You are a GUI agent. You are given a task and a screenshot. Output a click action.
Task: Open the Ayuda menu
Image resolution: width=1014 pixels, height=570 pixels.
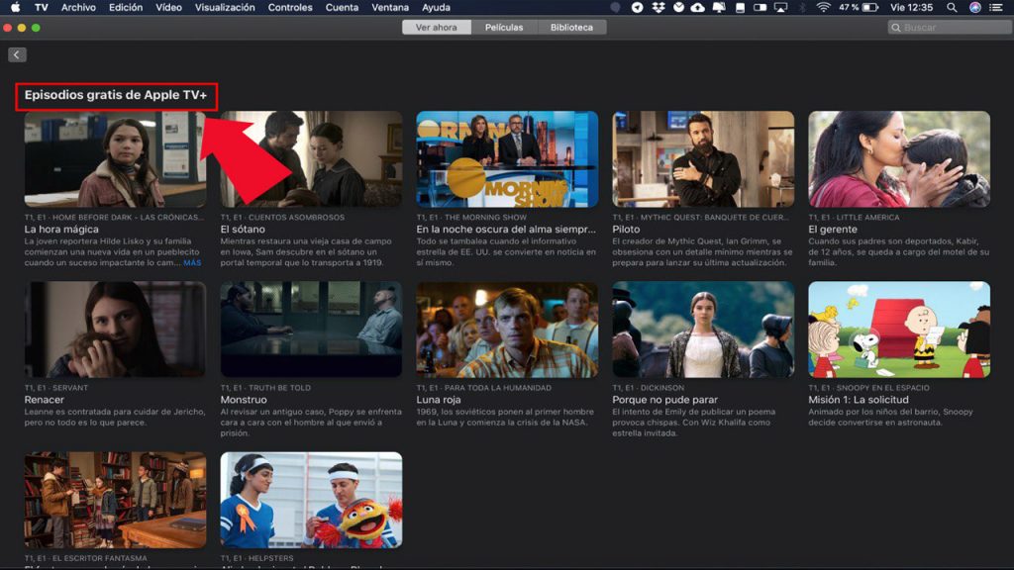[x=436, y=7]
